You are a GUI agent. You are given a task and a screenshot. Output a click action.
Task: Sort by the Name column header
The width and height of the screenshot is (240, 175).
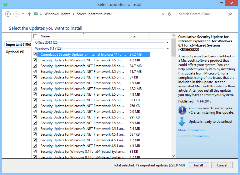[83, 36]
